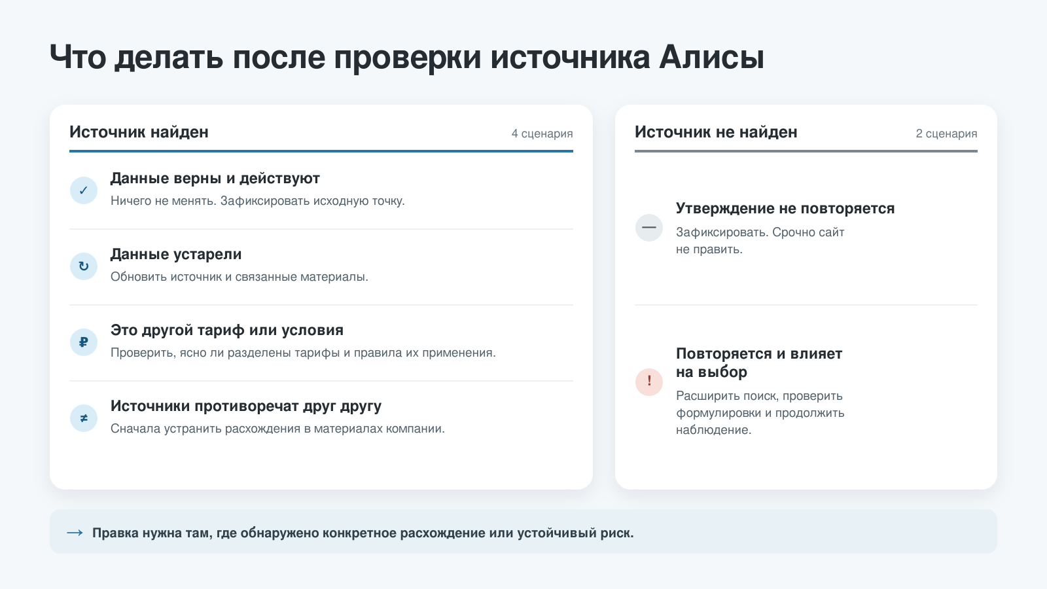
Task: Select the 'Источник найден' panel header
Action: (x=139, y=132)
